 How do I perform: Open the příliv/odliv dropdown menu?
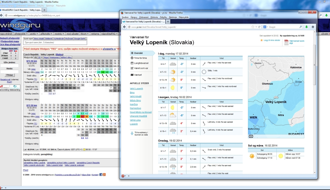click(46, 34)
